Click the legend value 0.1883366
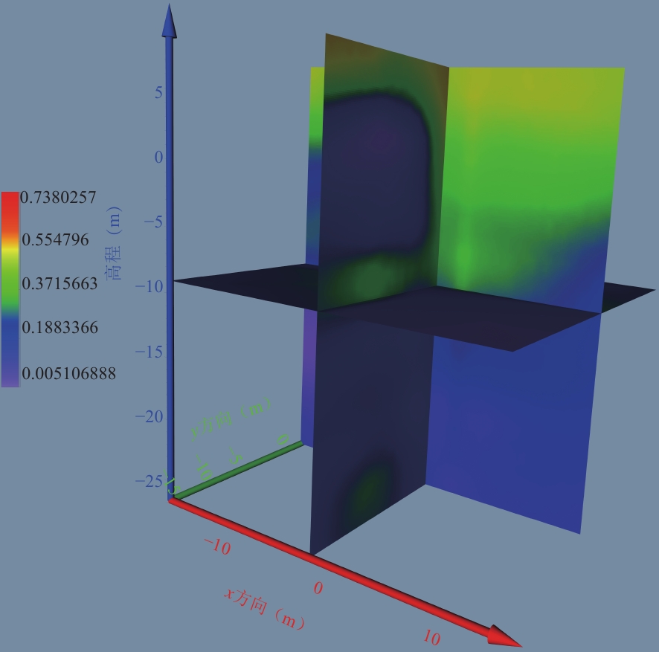The height and width of the screenshot is (652, 659). 59,328
